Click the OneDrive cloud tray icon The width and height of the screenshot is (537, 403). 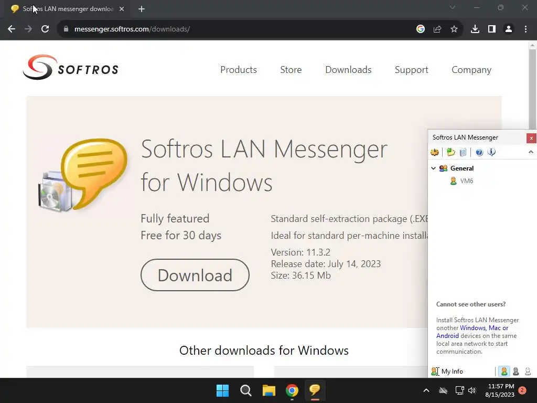coord(443,390)
